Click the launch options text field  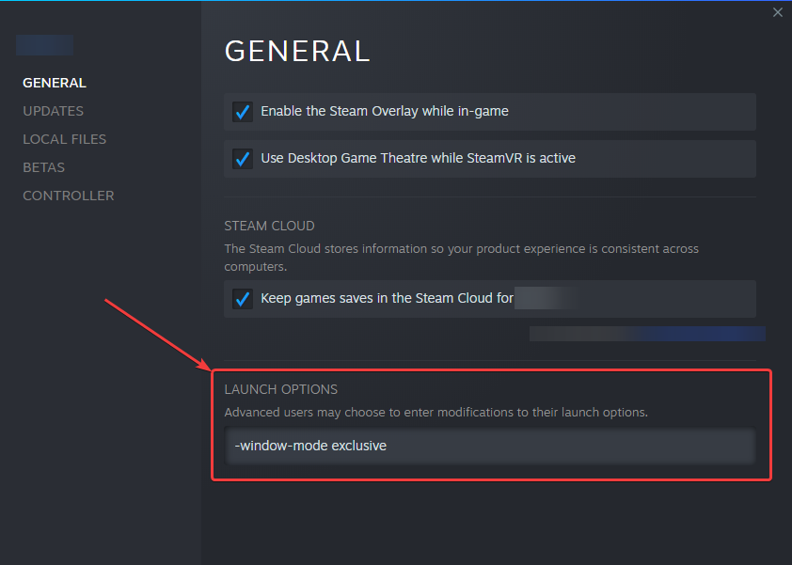(489, 446)
